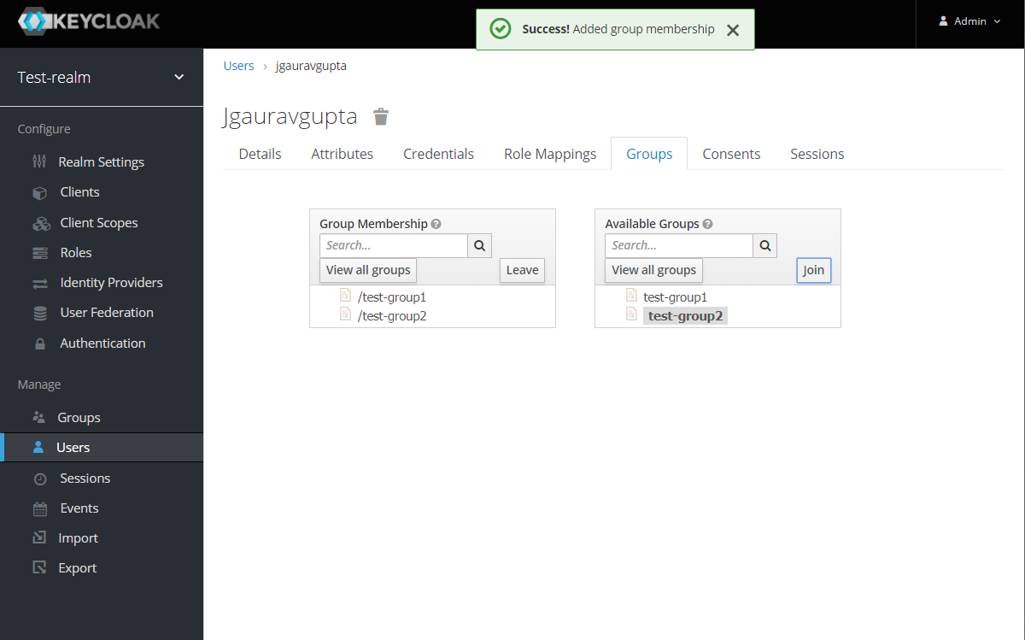This screenshot has height=640, width=1025.
Task: Open the Export page in sidebar
Action: point(77,568)
